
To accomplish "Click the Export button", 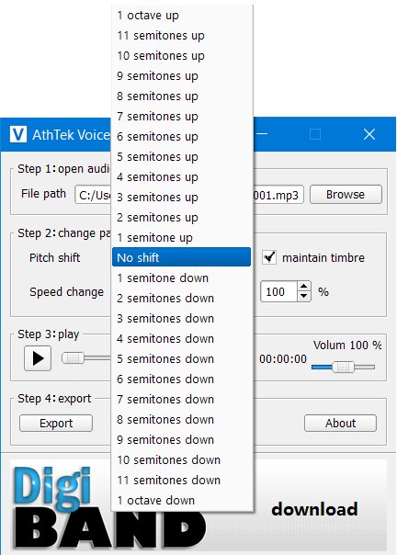I will point(56,423).
